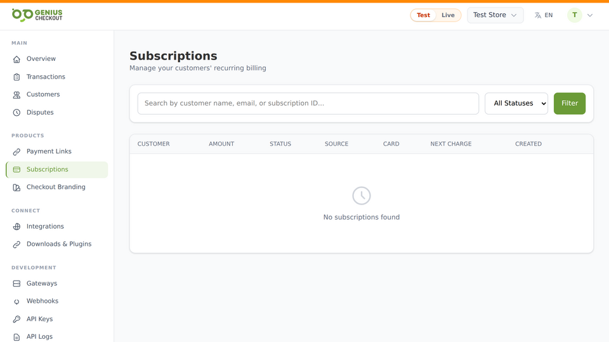Click the Genius Checkout logo
The height and width of the screenshot is (342, 609).
[x=37, y=15]
